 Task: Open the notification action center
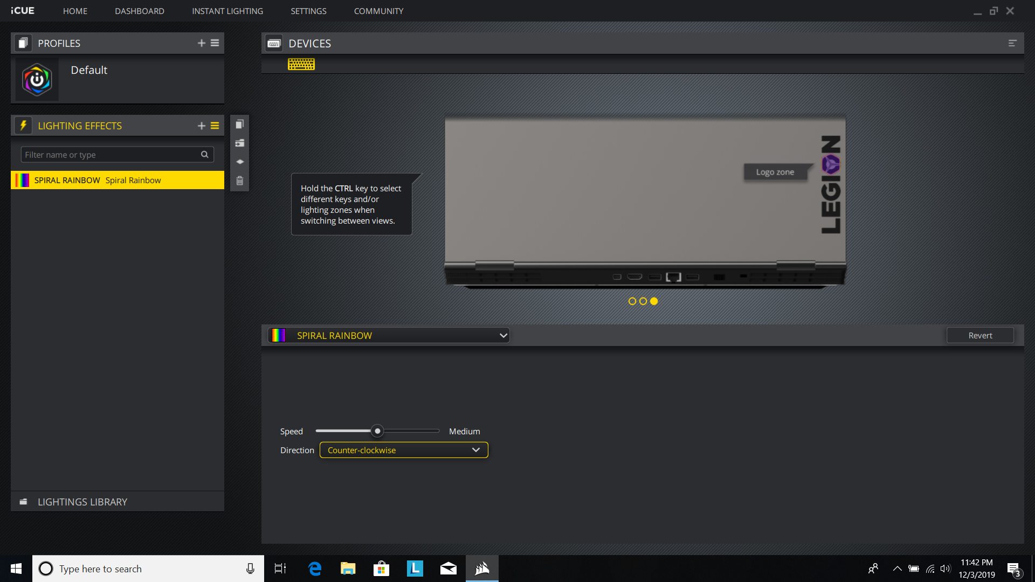click(x=1013, y=569)
